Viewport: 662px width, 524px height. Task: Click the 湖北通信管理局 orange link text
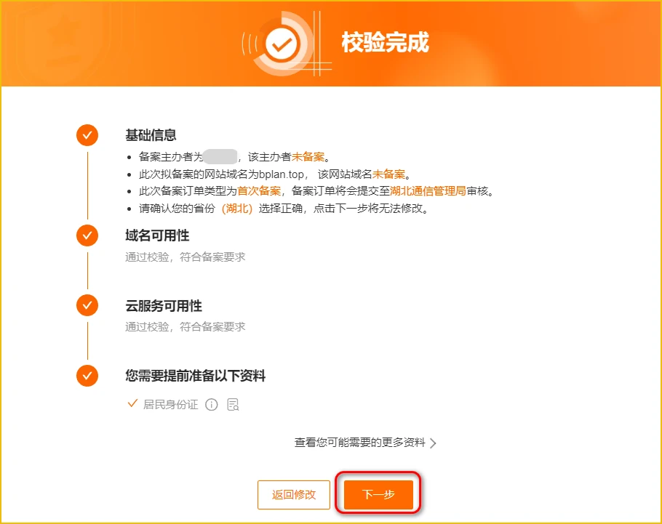pyautogui.click(x=428, y=191)
